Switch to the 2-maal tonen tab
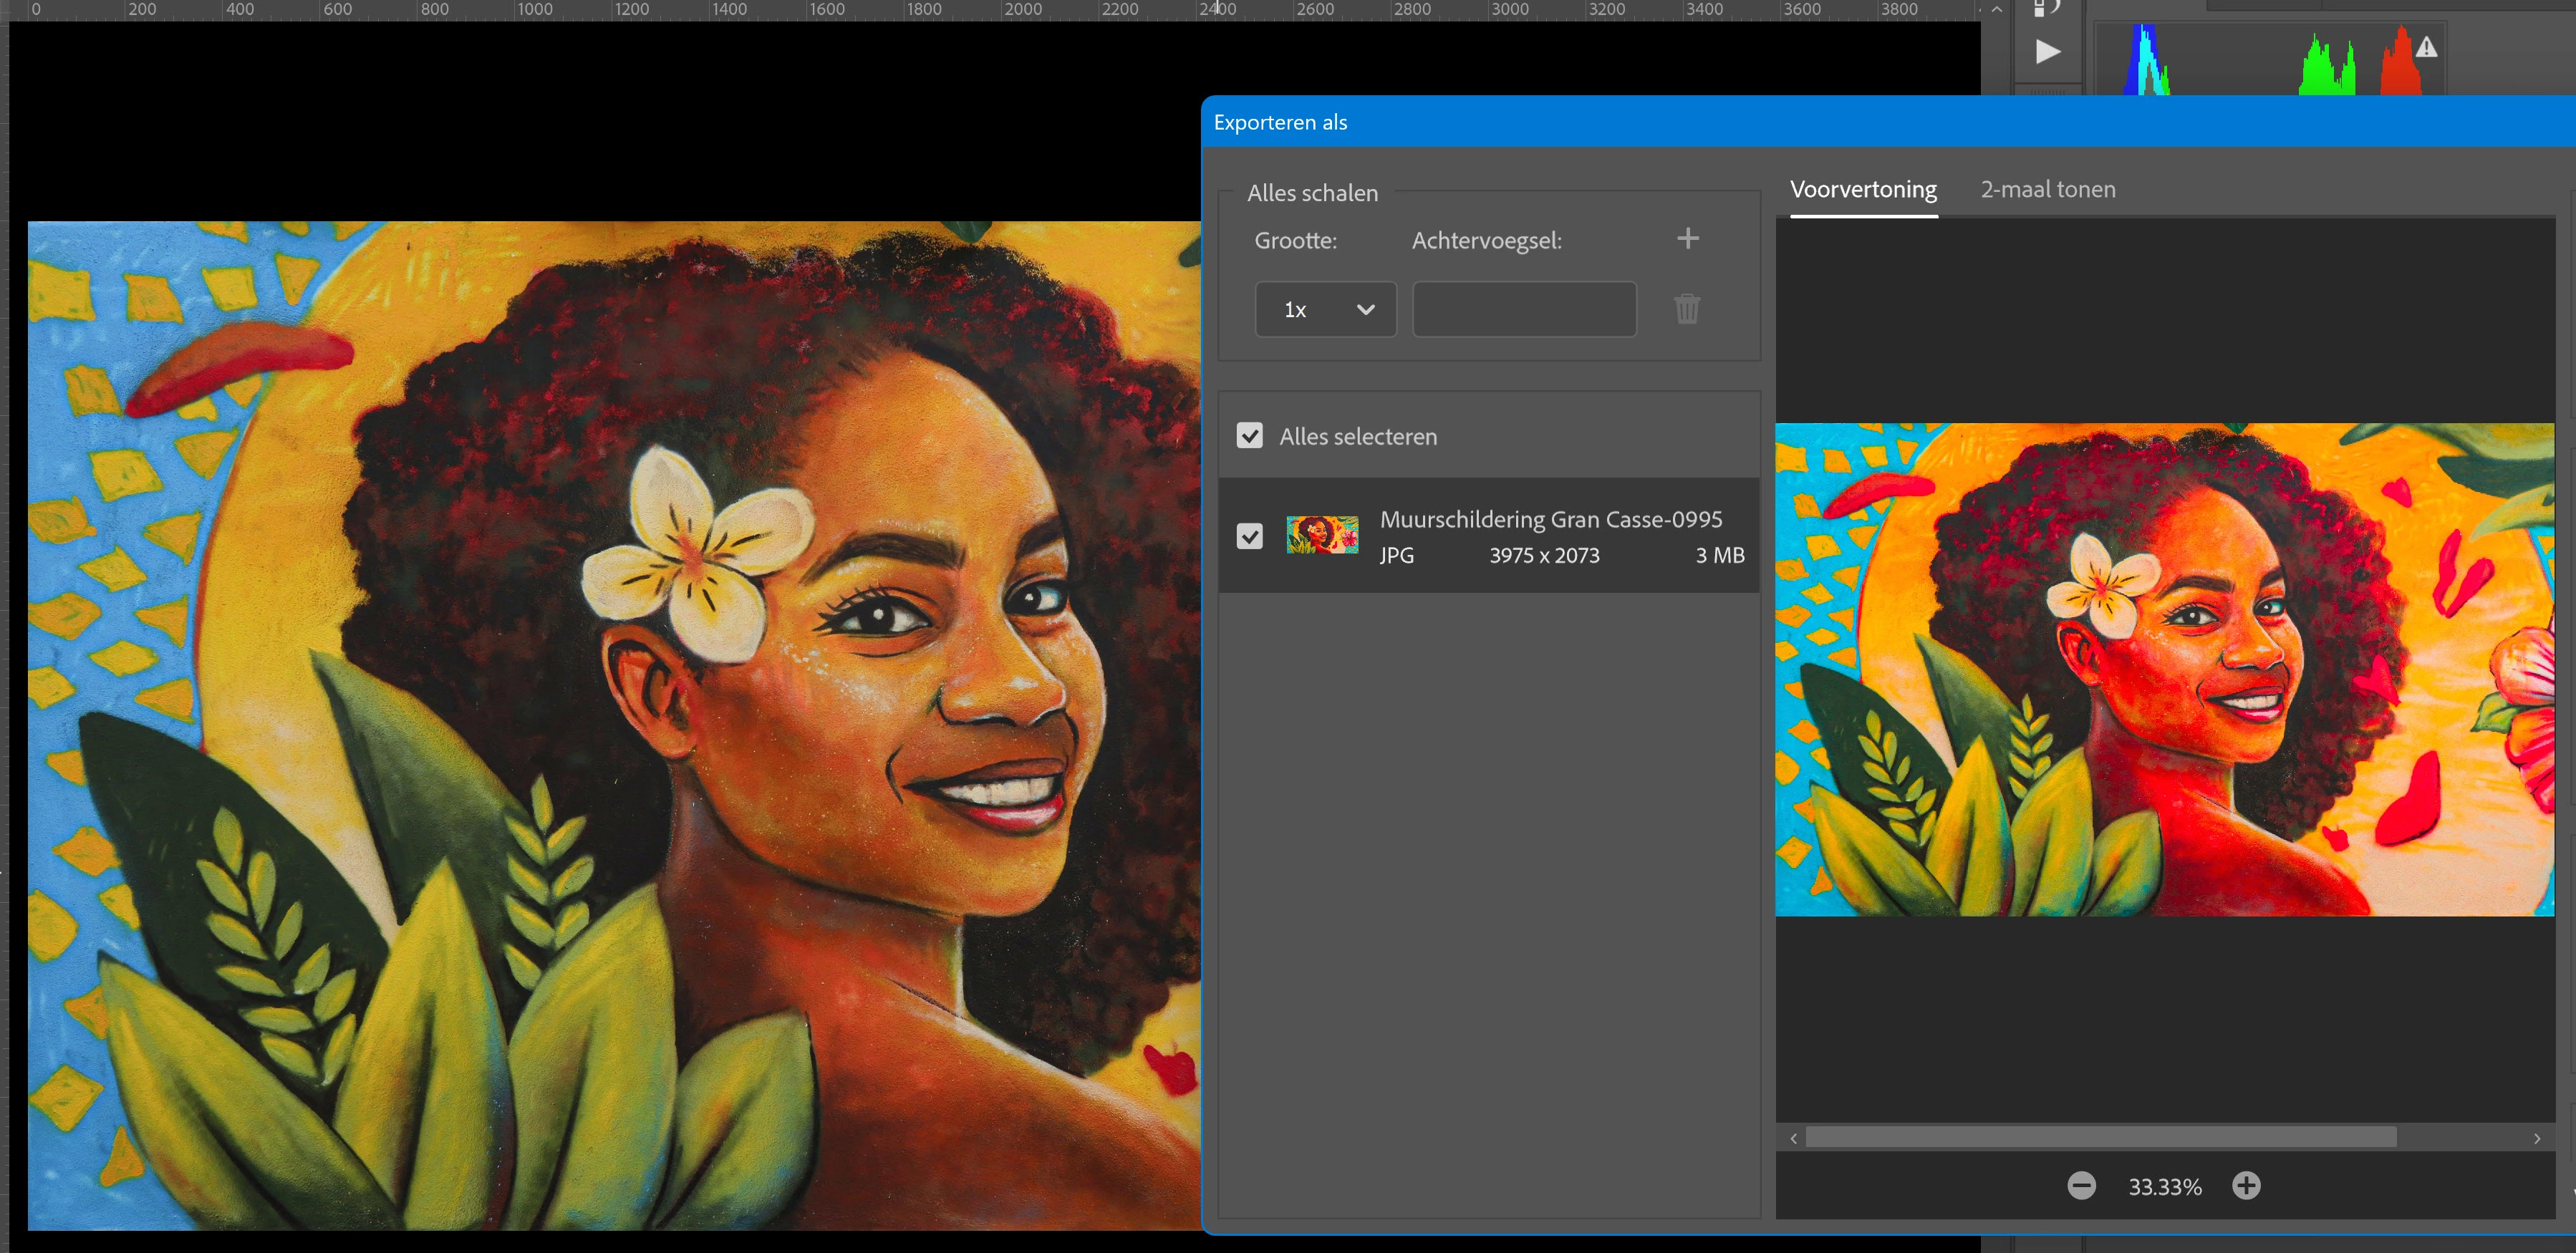2576x1253 pixels. pos(2047,190)
